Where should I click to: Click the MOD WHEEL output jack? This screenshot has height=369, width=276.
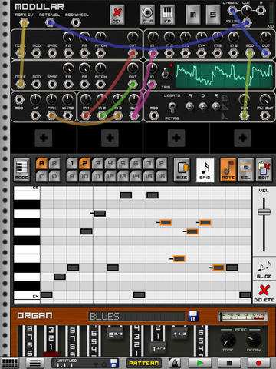tap(76, 22)
